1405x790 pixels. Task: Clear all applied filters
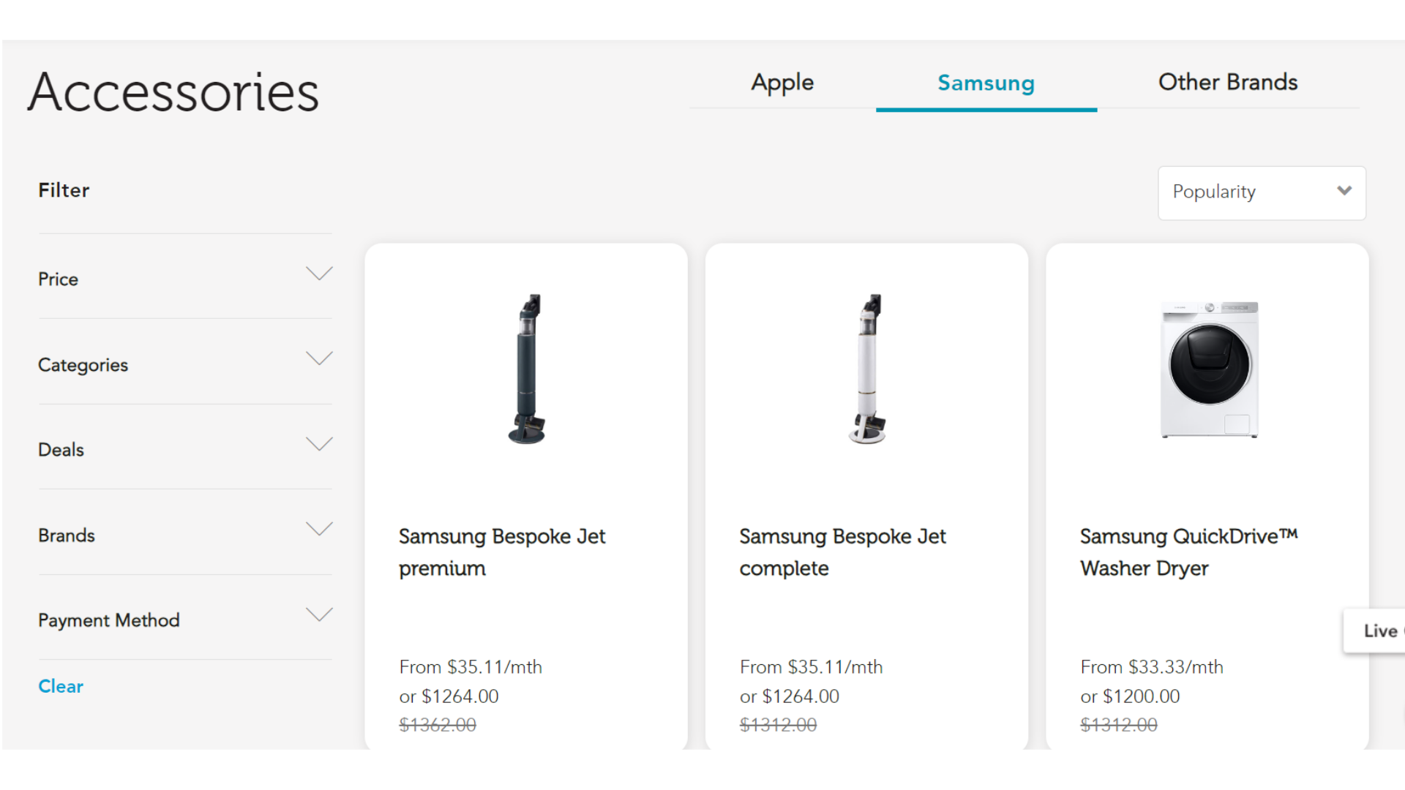[x=61, y=686]
